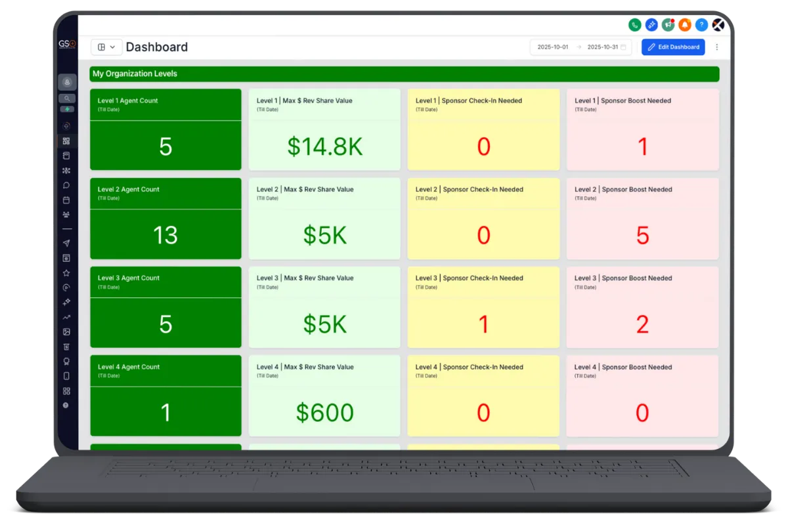Open the trending line reporting icon
This screenshot has height=525, width=788.
click(x=66, y=317)
